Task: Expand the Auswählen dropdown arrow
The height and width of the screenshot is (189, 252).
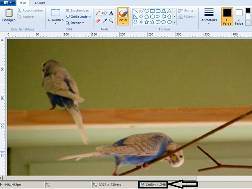Action: tap(55, 24)
